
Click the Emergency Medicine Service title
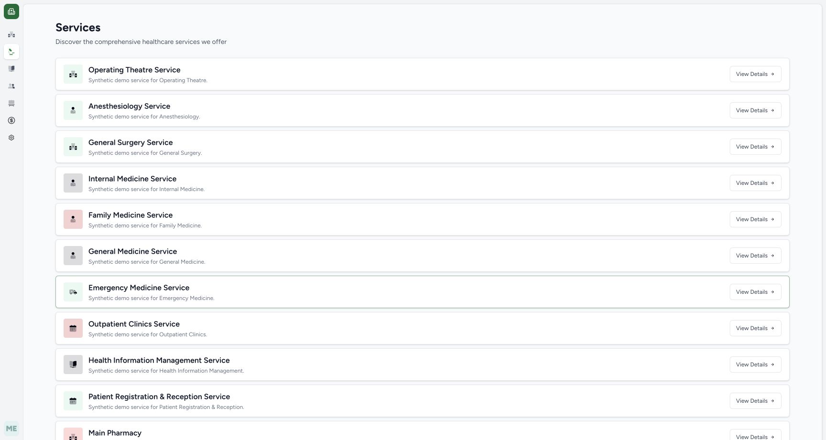coord(139,288)
